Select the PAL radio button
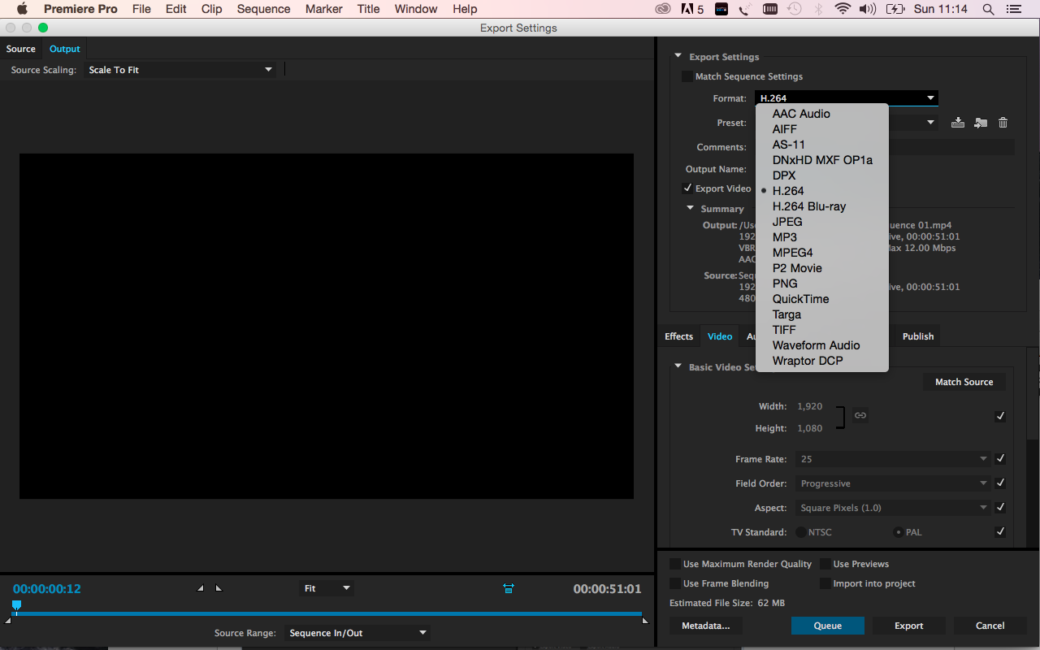This screenshot has width=1040, height=650. click(x=899, y=532)
